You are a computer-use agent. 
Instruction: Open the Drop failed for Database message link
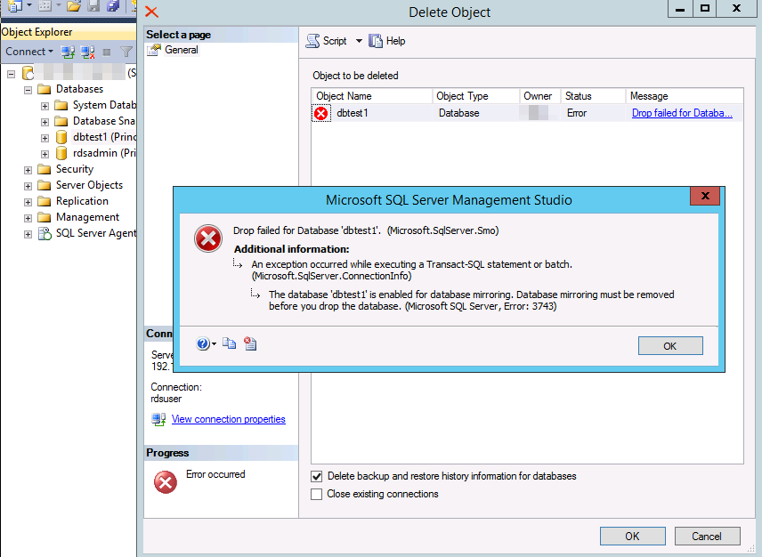[x=682, y=113]
